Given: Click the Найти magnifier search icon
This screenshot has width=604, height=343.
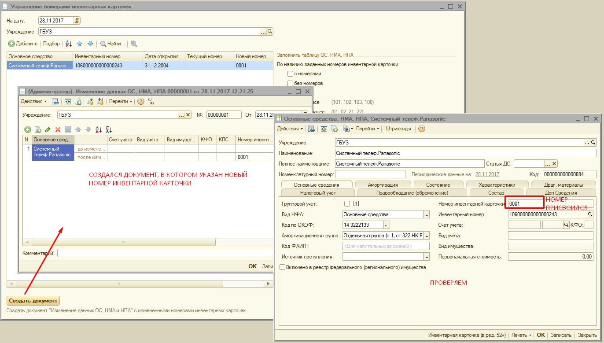Looking at the screenshot, I should pyautogui.click(x=103, y=44).
